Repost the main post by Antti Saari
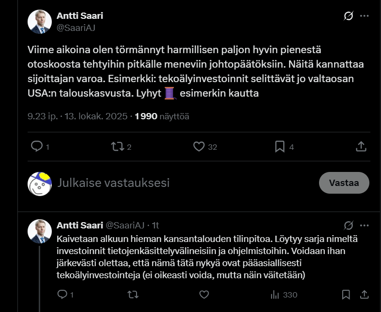This screenshot has height=312, width=381. coord(118,146)
